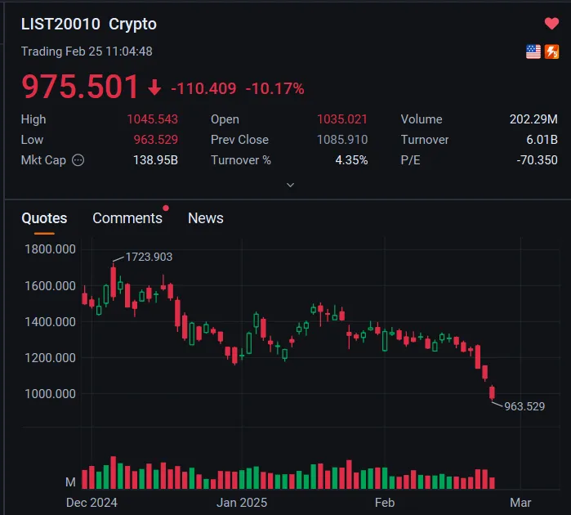This screenshot has height=515, width=571.
Task: Click the Open value 1035.021
Action: click(342, 119)
